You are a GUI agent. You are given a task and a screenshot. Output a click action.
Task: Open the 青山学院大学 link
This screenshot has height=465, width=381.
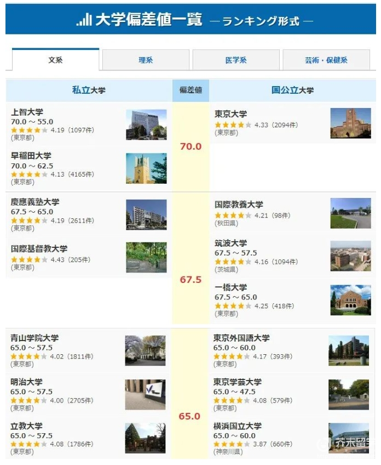point(34,338)
